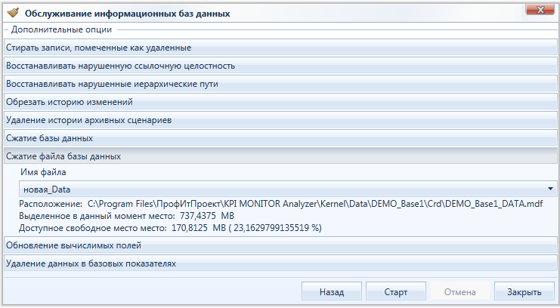The width and height of the screenshot is (560, 308).
Task: Open the 'Обрезать историю изменений' section
Action: 280,102
